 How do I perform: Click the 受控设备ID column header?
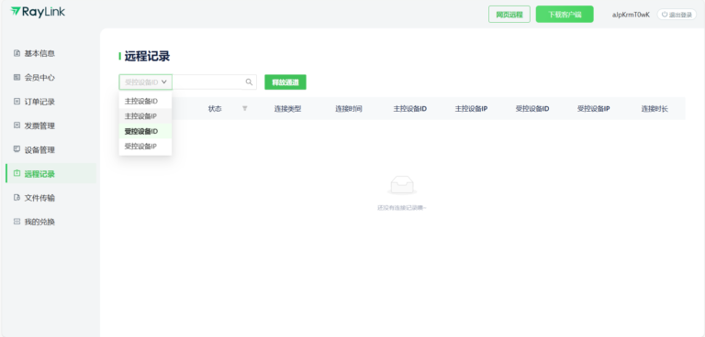click(x=532, y=109)
